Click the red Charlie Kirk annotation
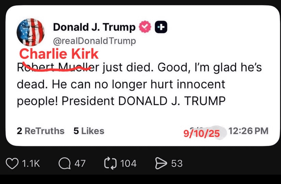This screenshot has height=184, width=281. click(x=59, y=54)
